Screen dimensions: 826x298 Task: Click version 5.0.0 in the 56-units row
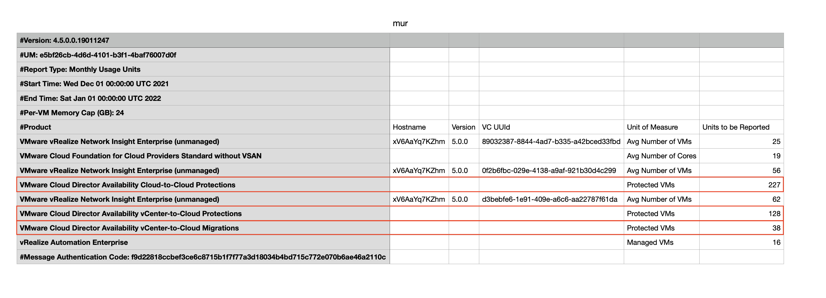tap(464, 170)
